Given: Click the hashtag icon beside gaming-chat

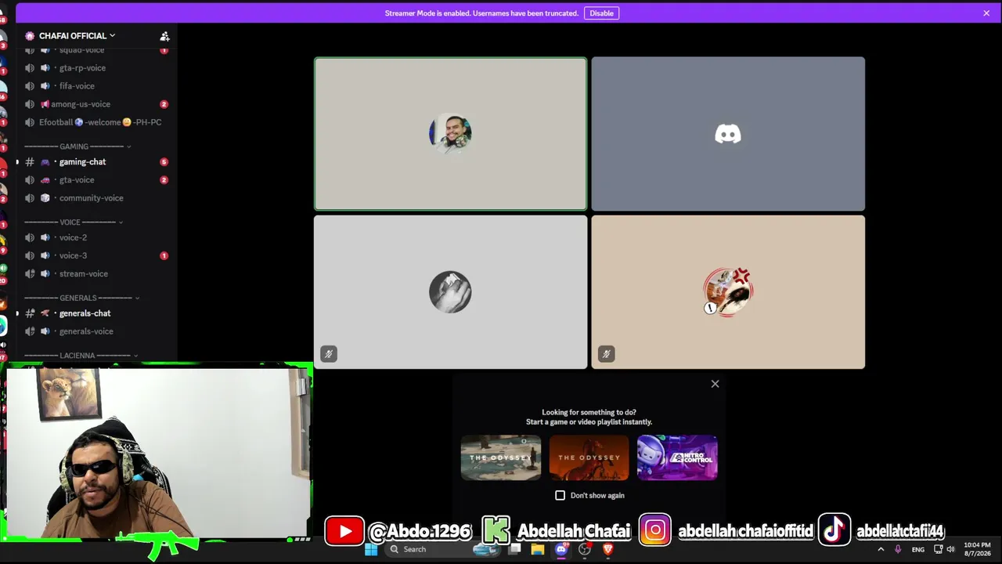Looking at the screenshot, I should (x=30, y=162).
